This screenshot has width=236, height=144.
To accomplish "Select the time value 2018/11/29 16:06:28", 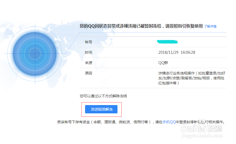I will 177,52.
